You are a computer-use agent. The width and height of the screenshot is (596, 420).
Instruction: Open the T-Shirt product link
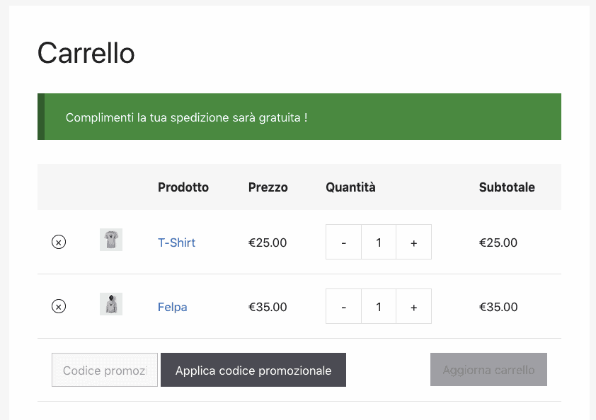(176, 243)
